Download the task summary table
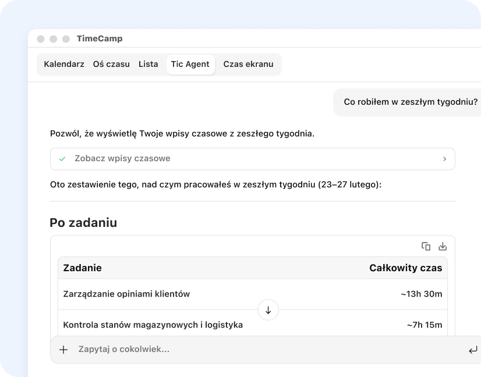481x377 pixels. coord(443,246)
